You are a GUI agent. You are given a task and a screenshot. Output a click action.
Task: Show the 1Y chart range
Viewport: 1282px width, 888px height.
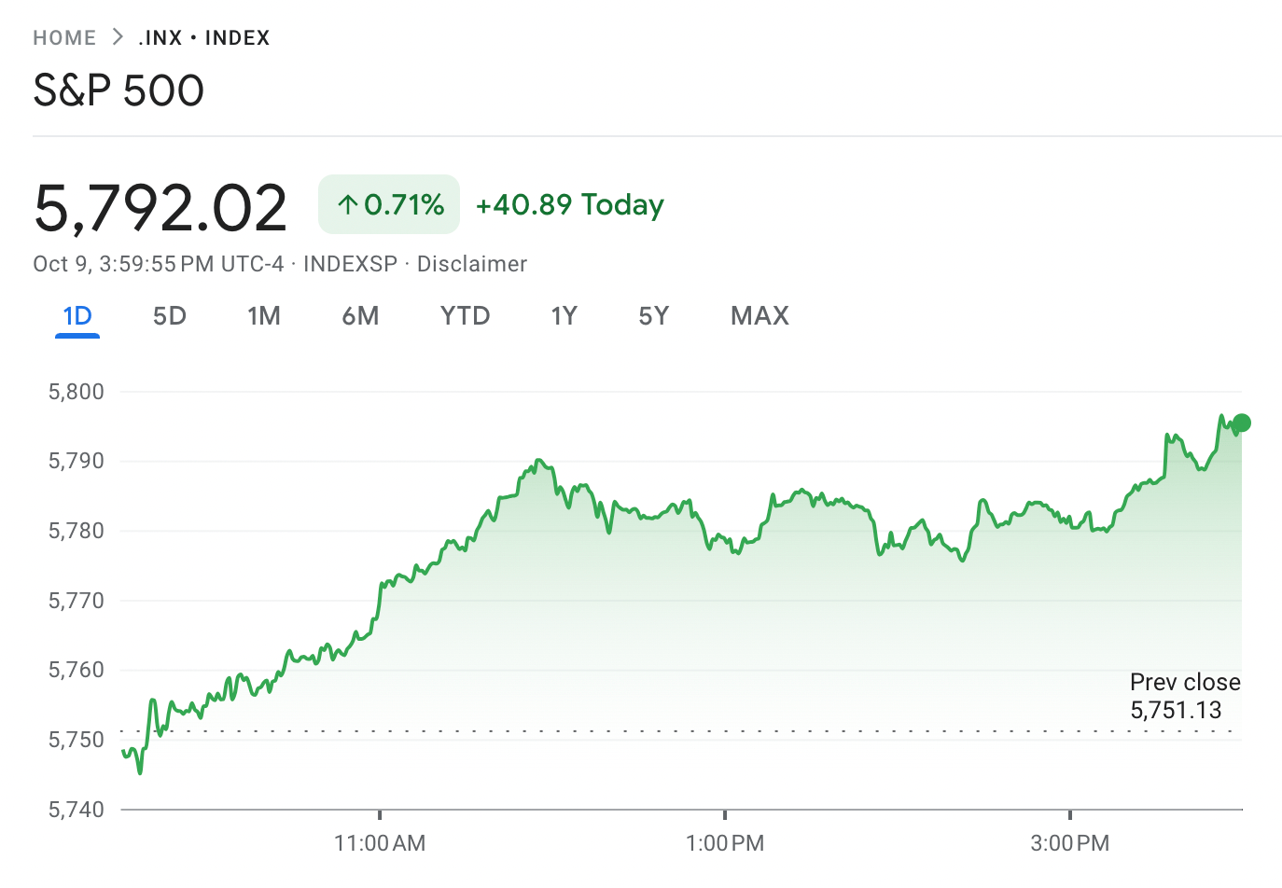coord(564,316)
